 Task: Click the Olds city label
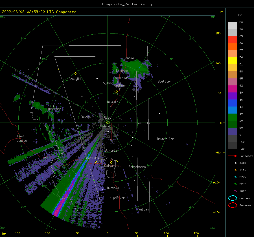tap(108, 118)
